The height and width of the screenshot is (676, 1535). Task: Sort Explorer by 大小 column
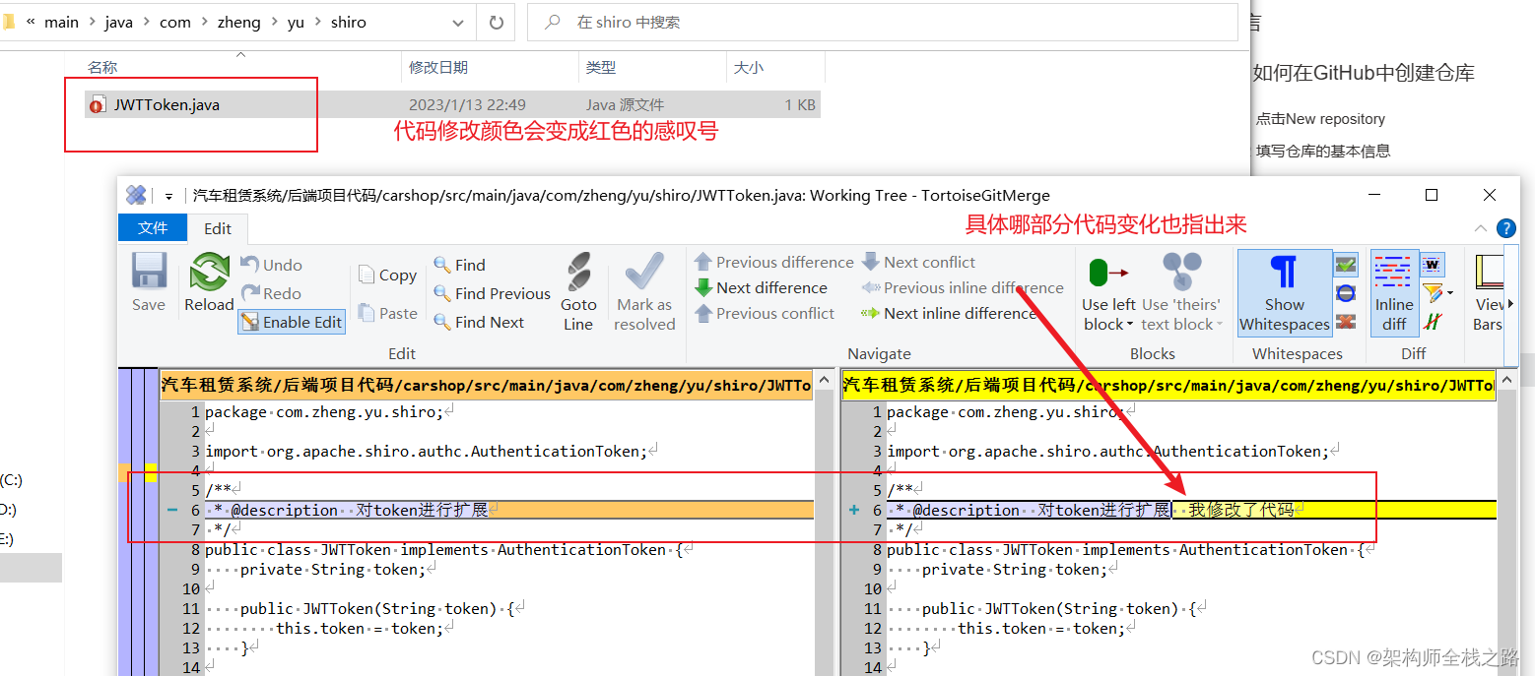coord(748,67)
